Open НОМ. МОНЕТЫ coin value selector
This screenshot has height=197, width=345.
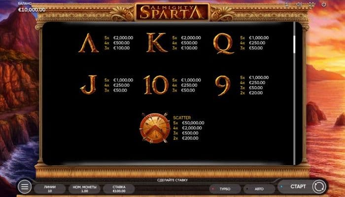[x=84, y=189]
